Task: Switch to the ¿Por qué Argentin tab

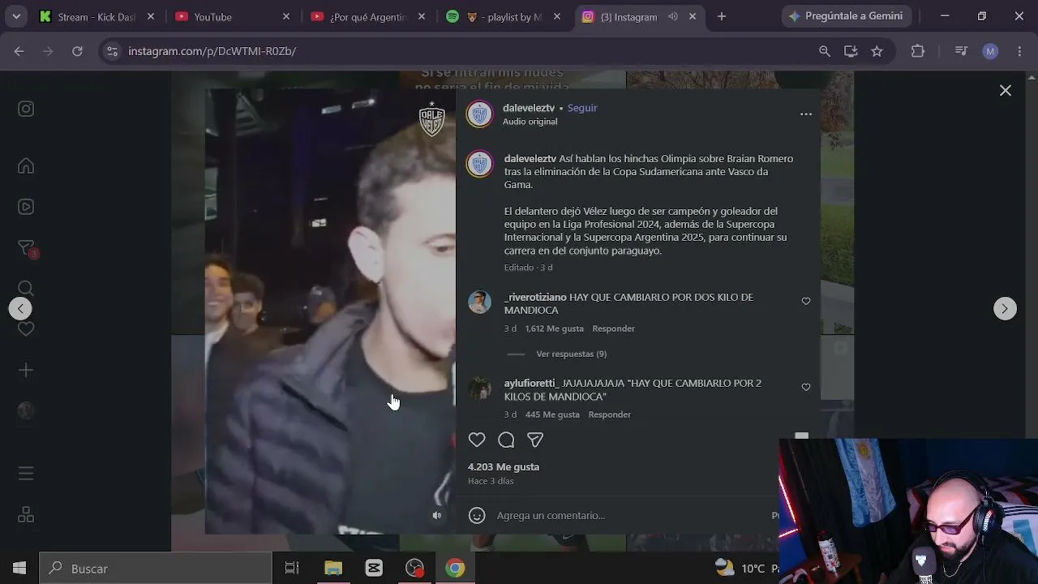Action: click(368, 16)
